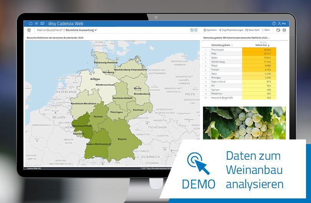Open the disy user account menu
Image resolution: width=311 pixels, height=203 pixels.
pos(282,23)
